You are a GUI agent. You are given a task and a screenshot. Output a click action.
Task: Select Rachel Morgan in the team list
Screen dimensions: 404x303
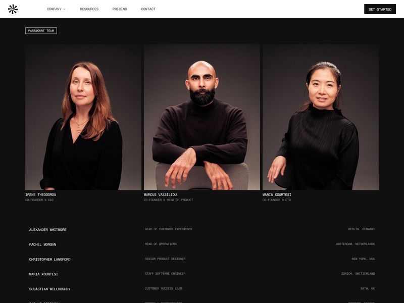pyautogui.click(x=42, y=244)
